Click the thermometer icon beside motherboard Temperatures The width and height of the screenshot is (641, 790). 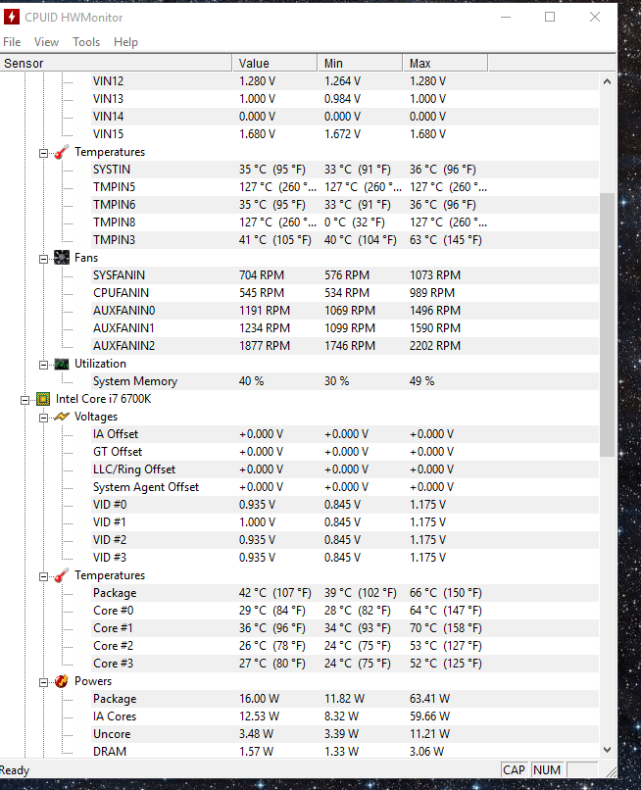(x=61, y=152)
